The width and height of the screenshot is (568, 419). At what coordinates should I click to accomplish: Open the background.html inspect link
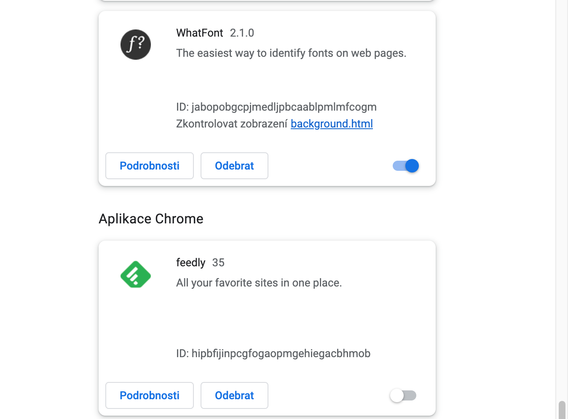tap(332, 124)
